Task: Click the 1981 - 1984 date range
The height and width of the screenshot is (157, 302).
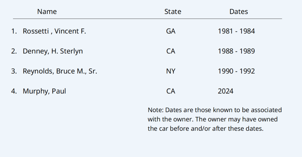Action: pos(236,31)
